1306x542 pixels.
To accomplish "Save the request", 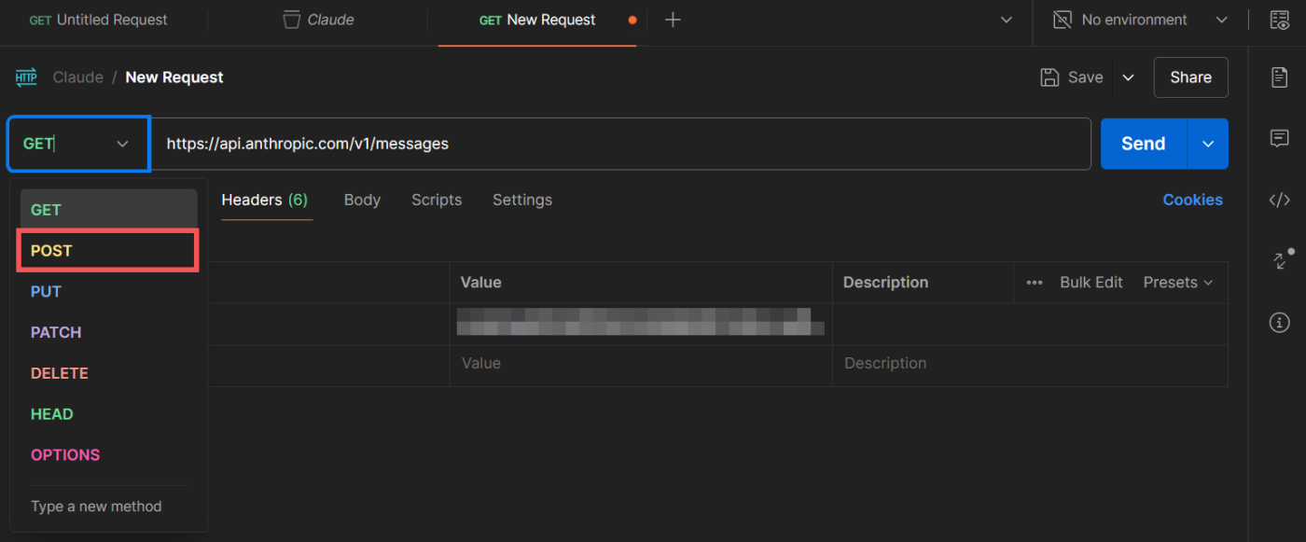I will 1073,77.
